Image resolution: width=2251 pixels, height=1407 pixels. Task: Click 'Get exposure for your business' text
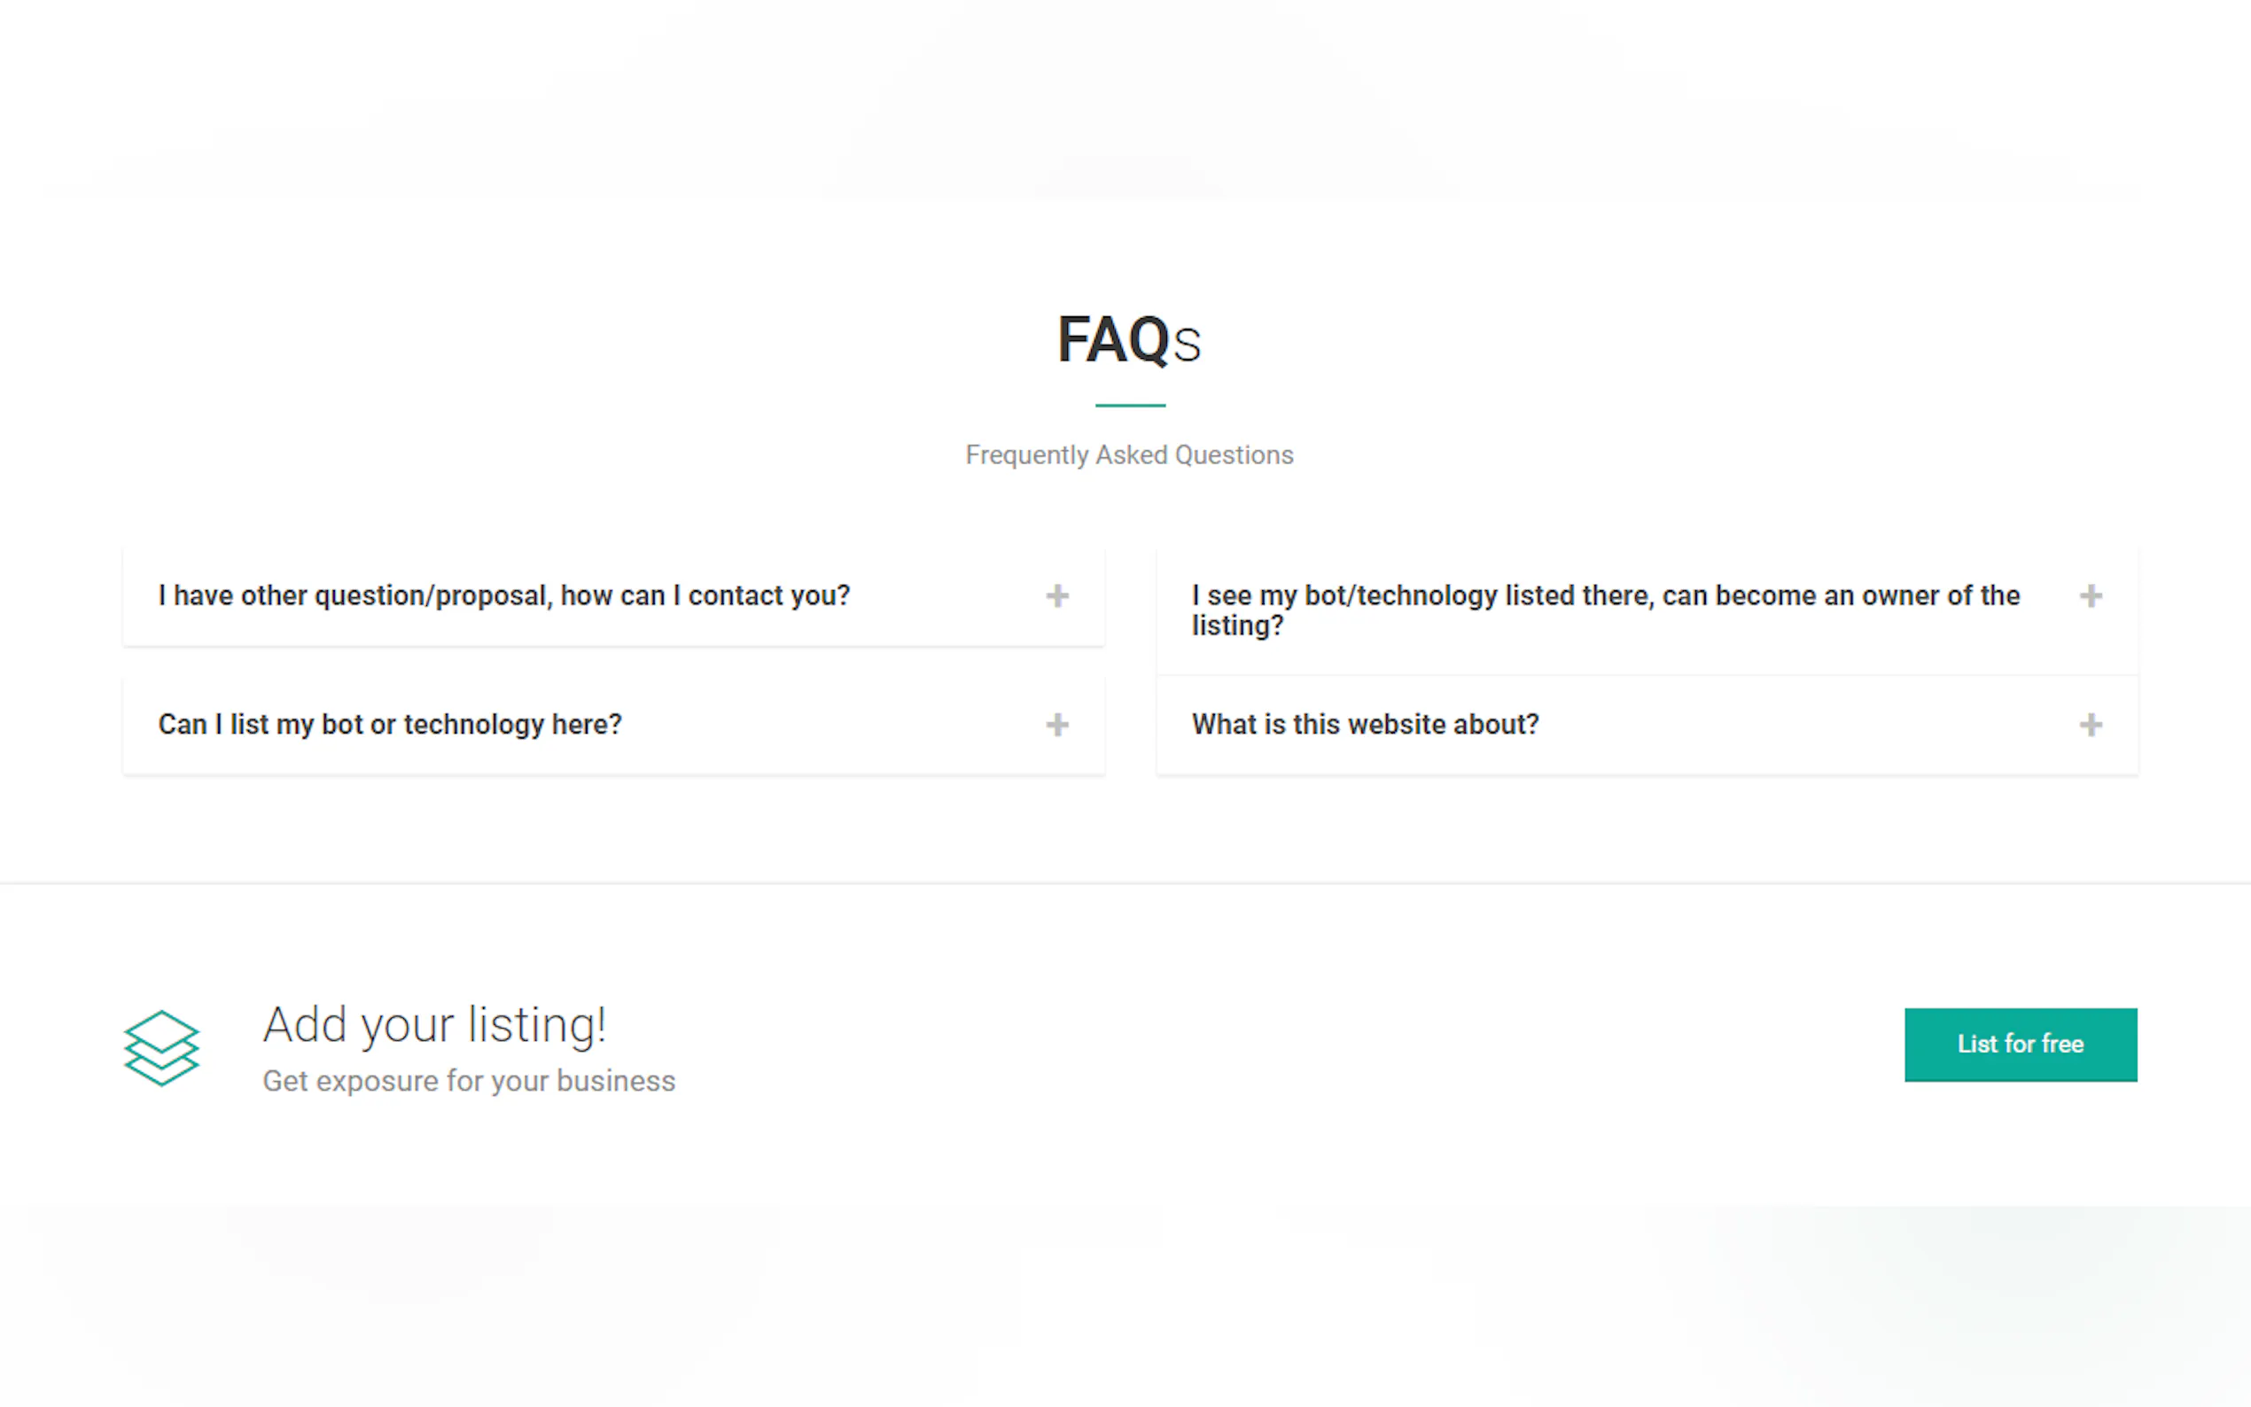(468, 1081)
